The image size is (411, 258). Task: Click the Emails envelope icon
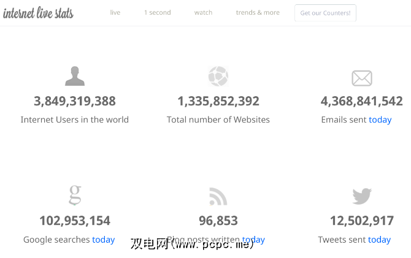(362, 78)
